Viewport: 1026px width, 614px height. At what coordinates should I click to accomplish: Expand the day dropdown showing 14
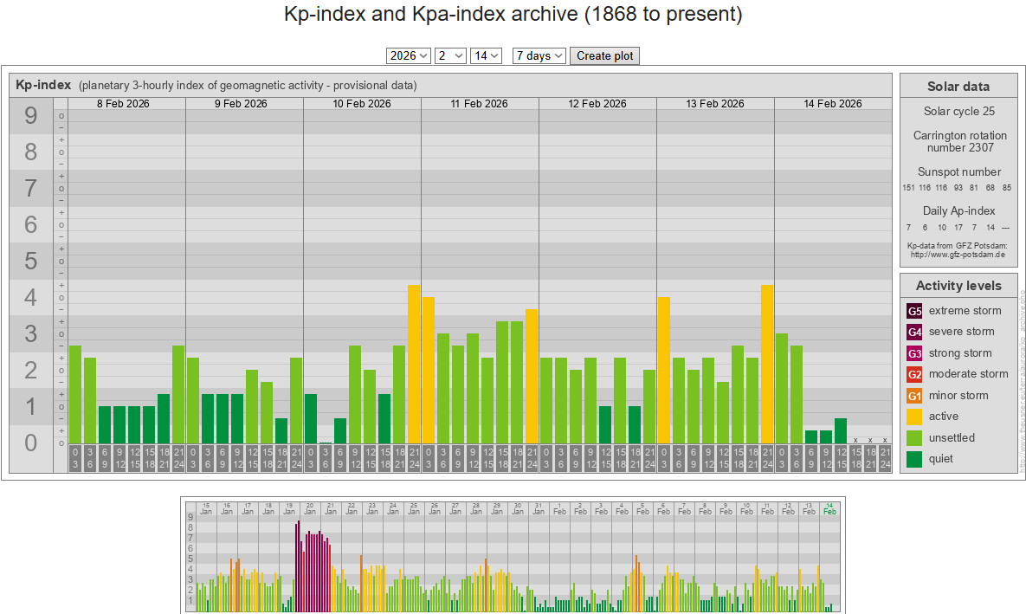(x=486, y=55)
